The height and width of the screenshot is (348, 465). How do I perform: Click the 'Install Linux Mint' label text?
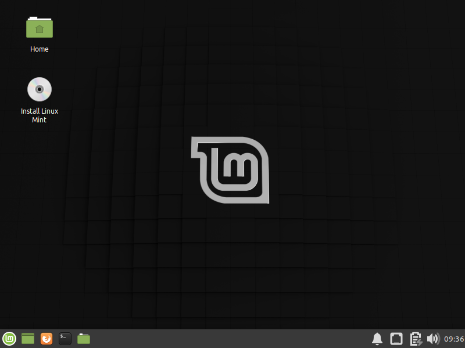(x=40, y=115)
